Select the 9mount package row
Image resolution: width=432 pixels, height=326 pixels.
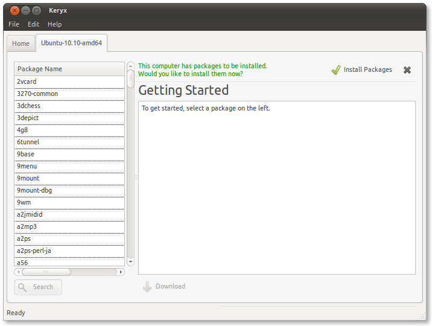(69, 179)
